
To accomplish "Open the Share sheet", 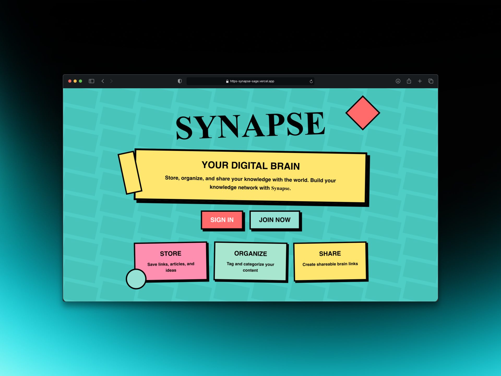I will click(409, 81).
